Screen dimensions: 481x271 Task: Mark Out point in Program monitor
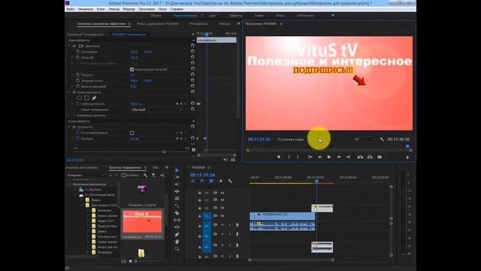point(298,157)
